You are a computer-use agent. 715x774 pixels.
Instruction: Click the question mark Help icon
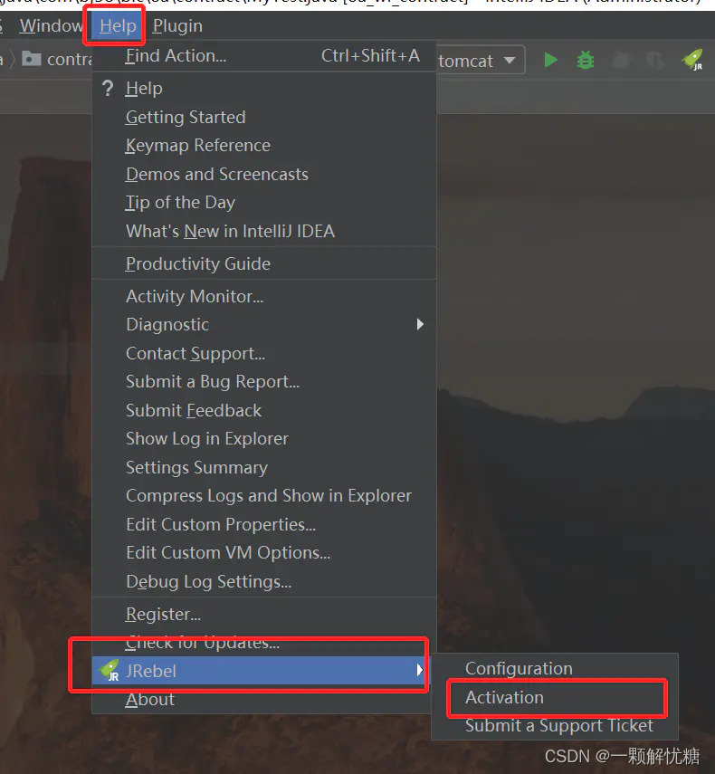(x=108, y=89)
